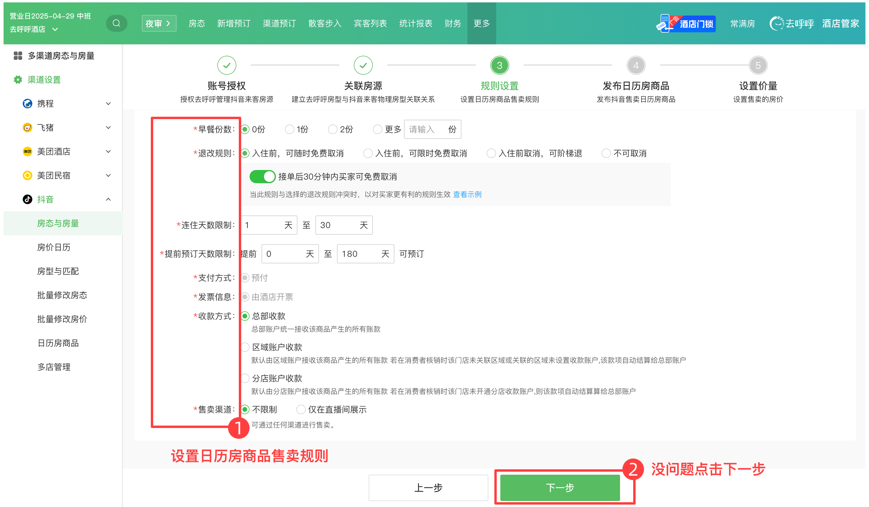
Task: Click the 飞猪 Fliggy logo icon
Action: coord(27,127)
